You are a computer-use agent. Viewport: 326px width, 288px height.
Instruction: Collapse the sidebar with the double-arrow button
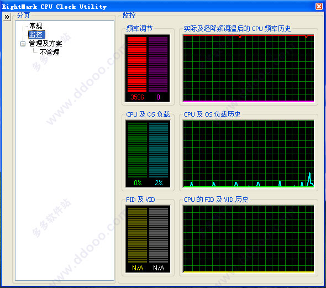coord(7,17)
